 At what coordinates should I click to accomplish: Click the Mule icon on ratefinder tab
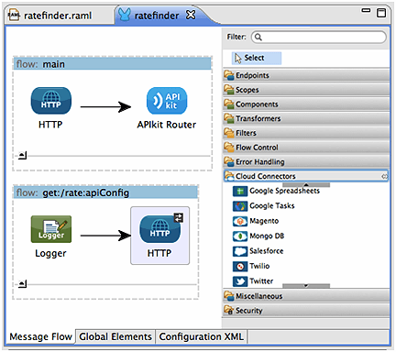(x=125, y=15)
